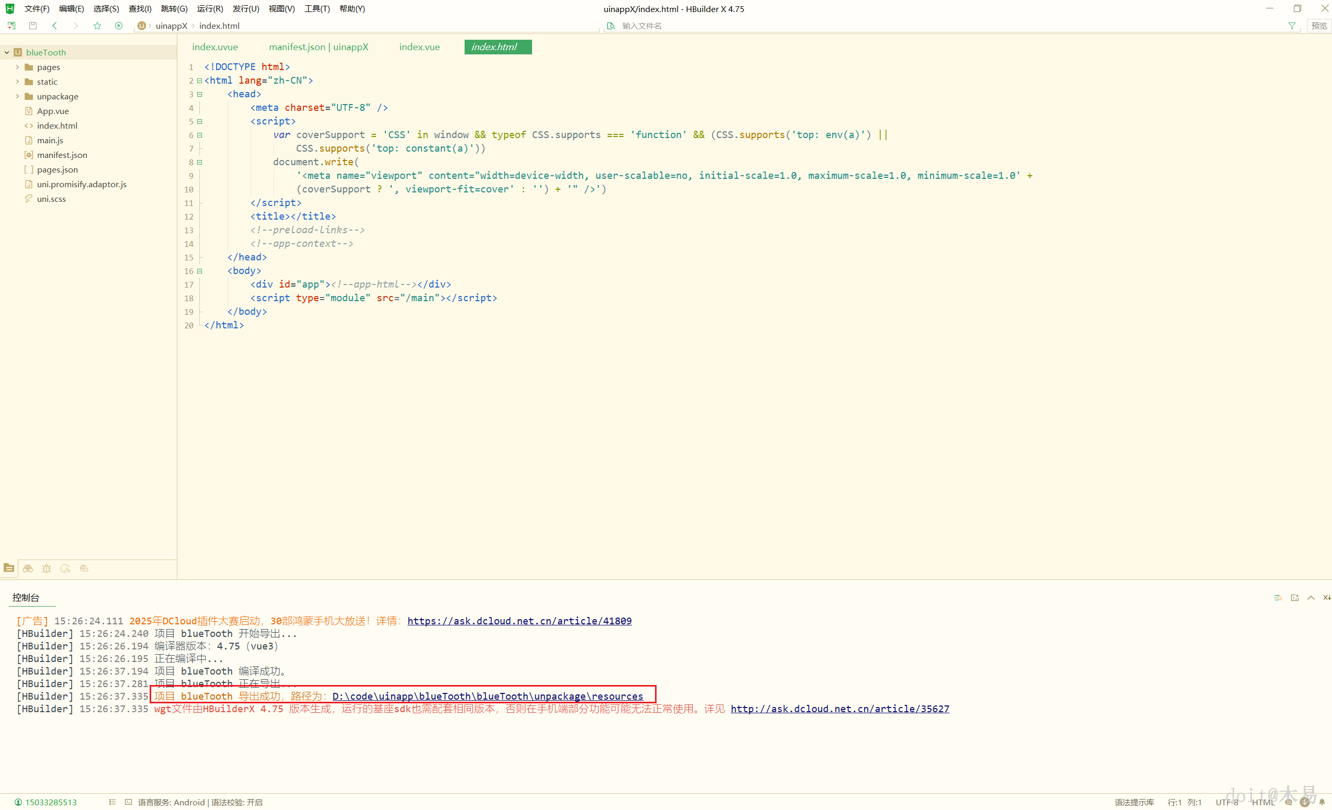Image resolution: width=1332 pixels, height=810 pixels.
Task: Switch to the manifest.json tab
Action: pos(319,47)
